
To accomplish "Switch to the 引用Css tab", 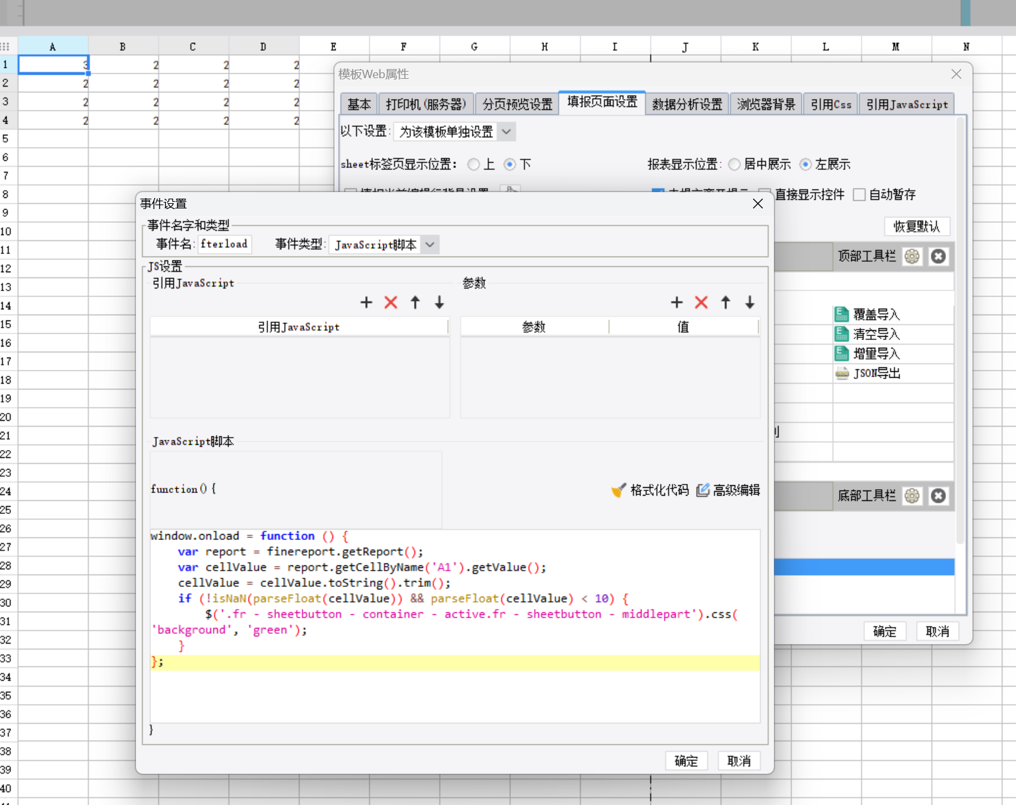I will (x=831, y=104).
